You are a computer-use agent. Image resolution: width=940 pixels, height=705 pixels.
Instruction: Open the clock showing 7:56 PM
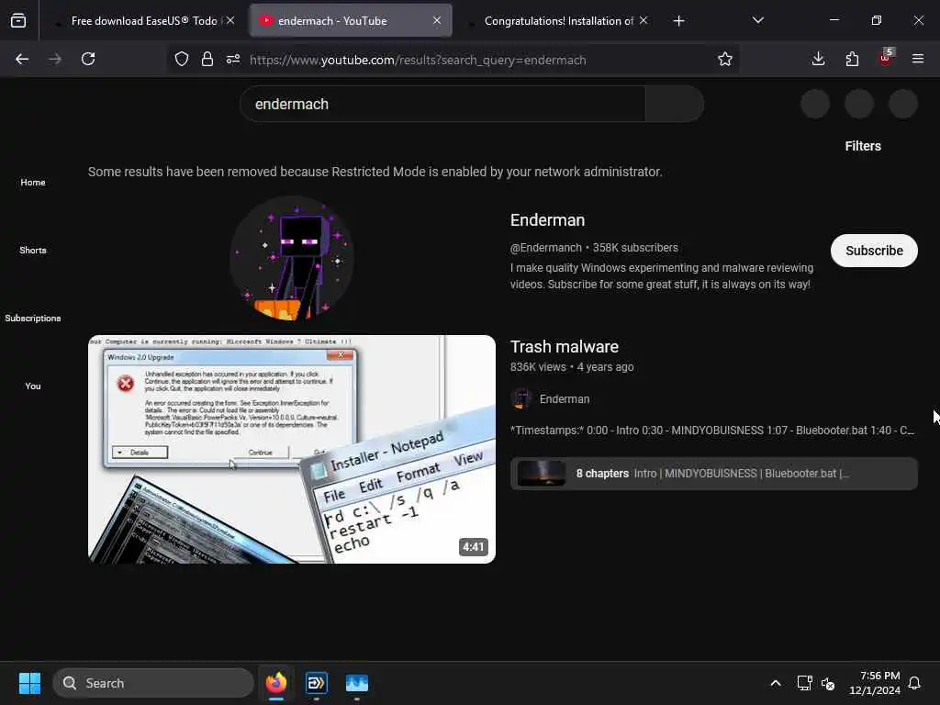875,683
